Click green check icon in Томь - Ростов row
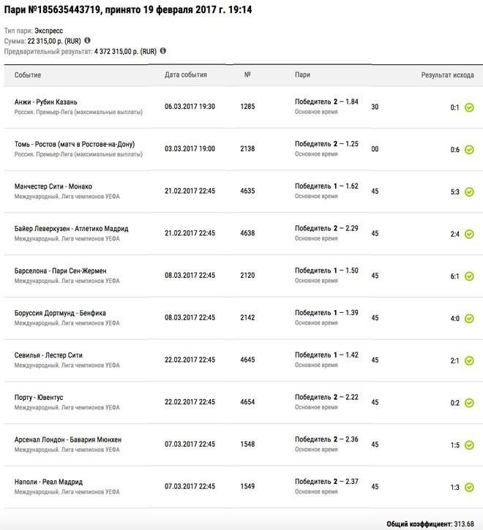 point(469,149)
